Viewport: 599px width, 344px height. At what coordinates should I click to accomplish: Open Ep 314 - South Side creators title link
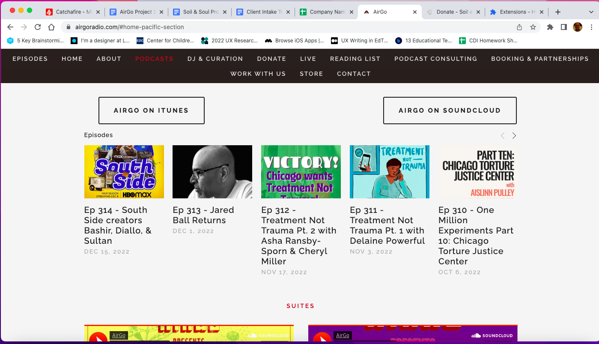(x=118, y=225)
